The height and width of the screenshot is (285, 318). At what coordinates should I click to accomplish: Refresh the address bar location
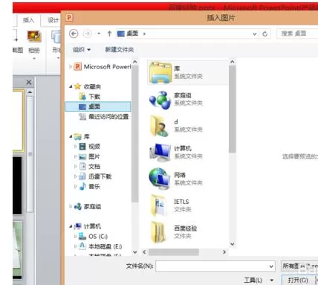click(265, 33)
